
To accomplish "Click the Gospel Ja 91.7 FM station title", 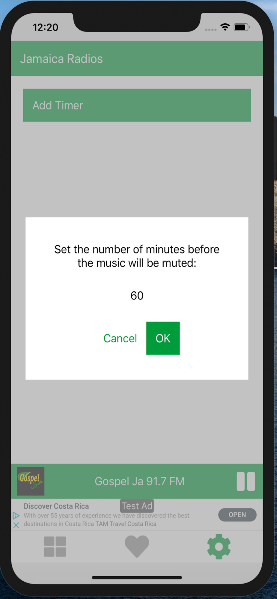I will [x=140, y=481].
